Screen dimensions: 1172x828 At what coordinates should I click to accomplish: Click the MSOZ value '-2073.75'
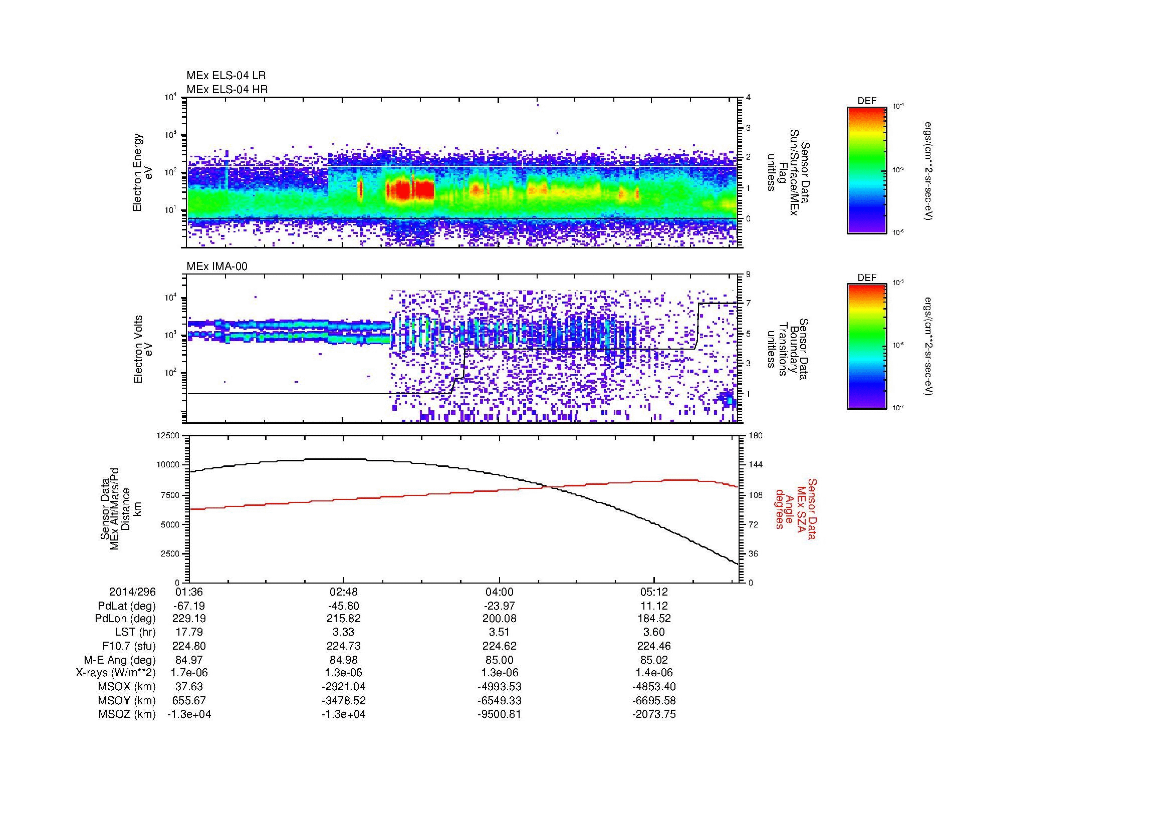[654, 714]
